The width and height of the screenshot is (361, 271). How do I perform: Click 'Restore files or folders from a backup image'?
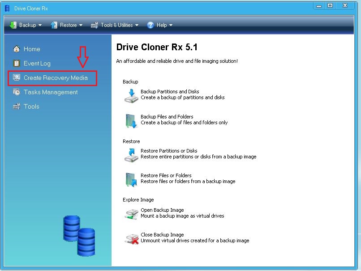(188, 182)
